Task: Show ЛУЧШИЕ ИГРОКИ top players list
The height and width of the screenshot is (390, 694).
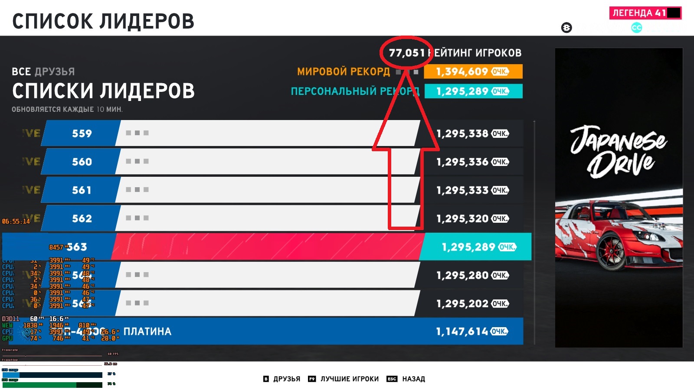Action: [x=350, y=379]
